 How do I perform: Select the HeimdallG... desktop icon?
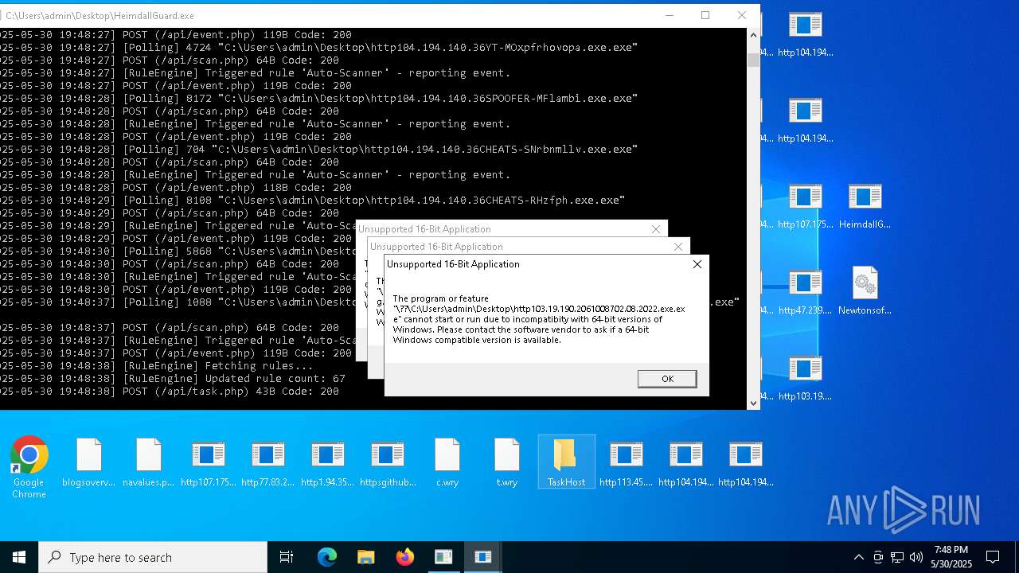(x=865, y=205)
